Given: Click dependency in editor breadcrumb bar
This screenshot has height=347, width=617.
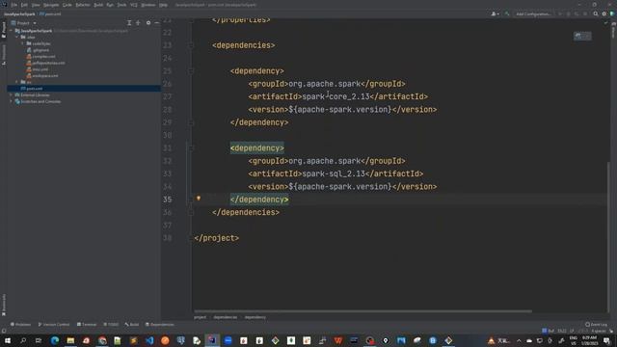Looking at the screenshot, I should 255,317.
